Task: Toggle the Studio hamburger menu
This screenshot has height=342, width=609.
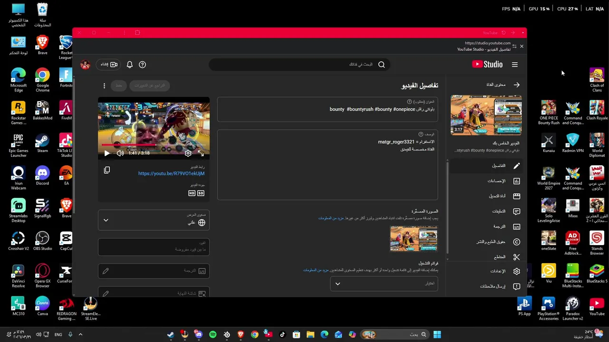Action: click(515, 65)
